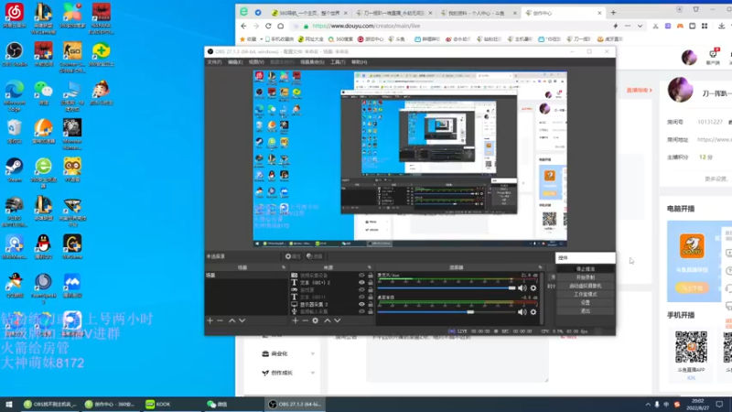This screenshot has height=412, width=732.
Task: Move the selected source down
Action: (x=337, y=320)
